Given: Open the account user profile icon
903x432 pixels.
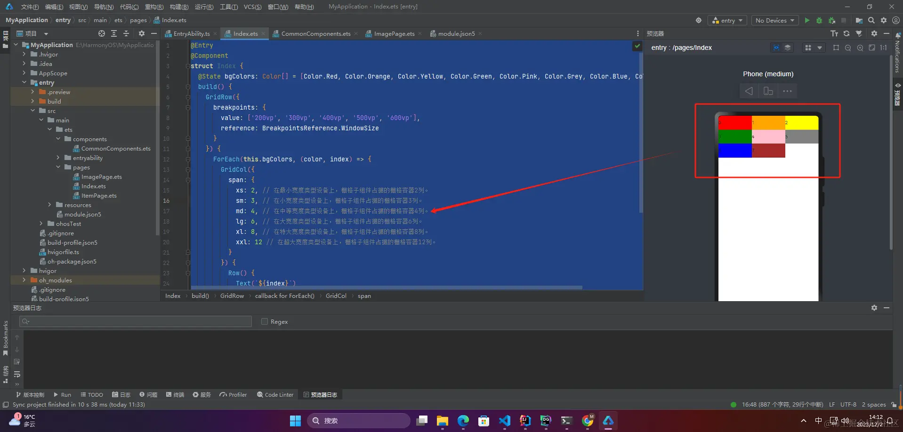Looking at the screenshot, I should [896, 20].
